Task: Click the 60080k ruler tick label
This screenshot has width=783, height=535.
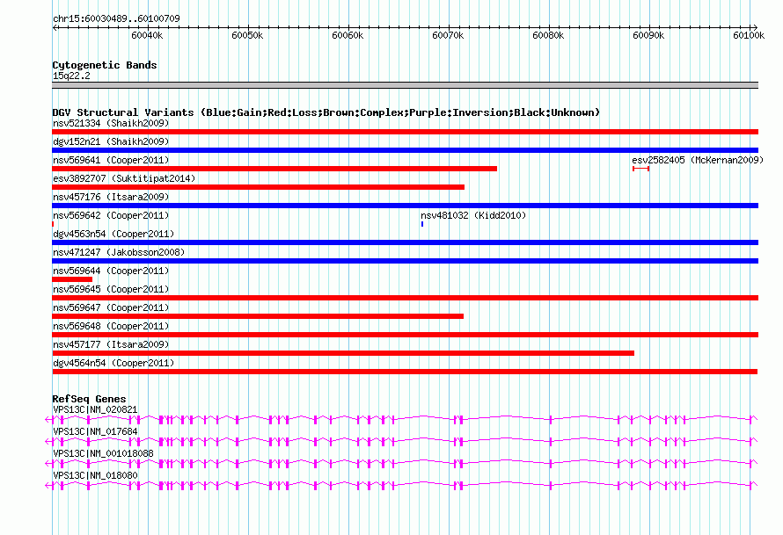Action: pyautogui.click(x=548, y=35)
